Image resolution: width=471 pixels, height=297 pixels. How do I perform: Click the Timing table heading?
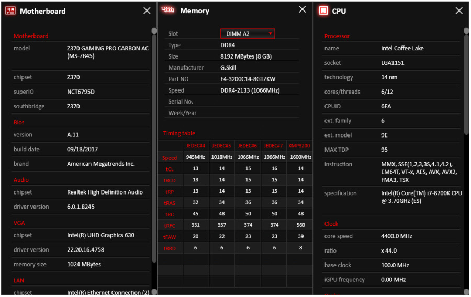click(179, 133)
